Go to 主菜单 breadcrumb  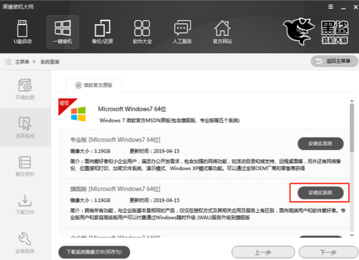click(22, 62)
